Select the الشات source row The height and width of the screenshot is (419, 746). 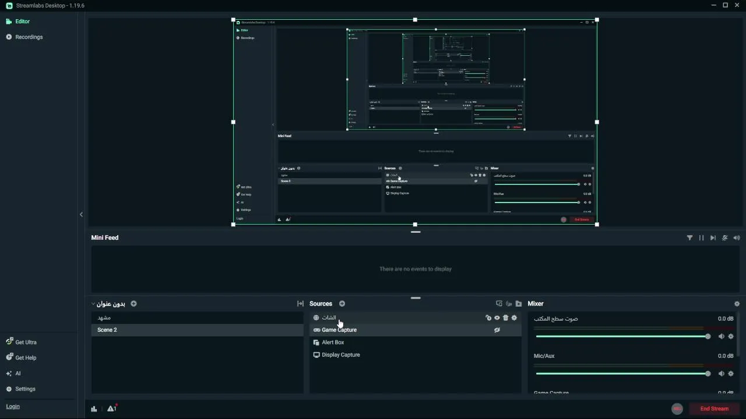click(415, 318)
